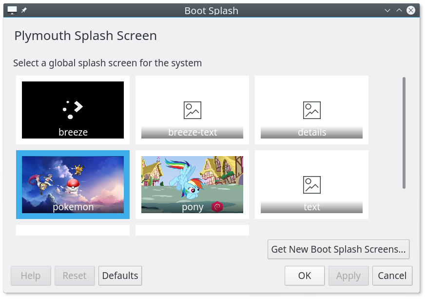426x299 pixels.
Task: Pick the pokemon splash screen
Action: (73, 184)
